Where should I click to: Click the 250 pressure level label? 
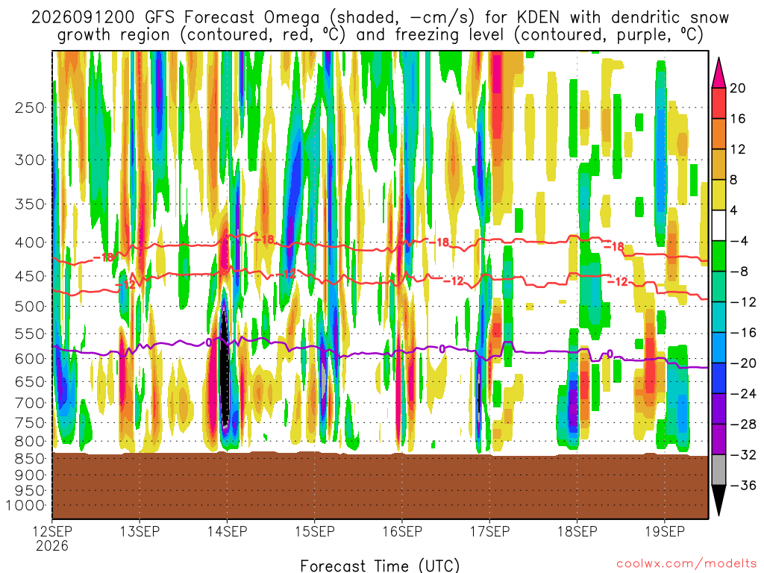pyautogui.click(x=30, y=107)
